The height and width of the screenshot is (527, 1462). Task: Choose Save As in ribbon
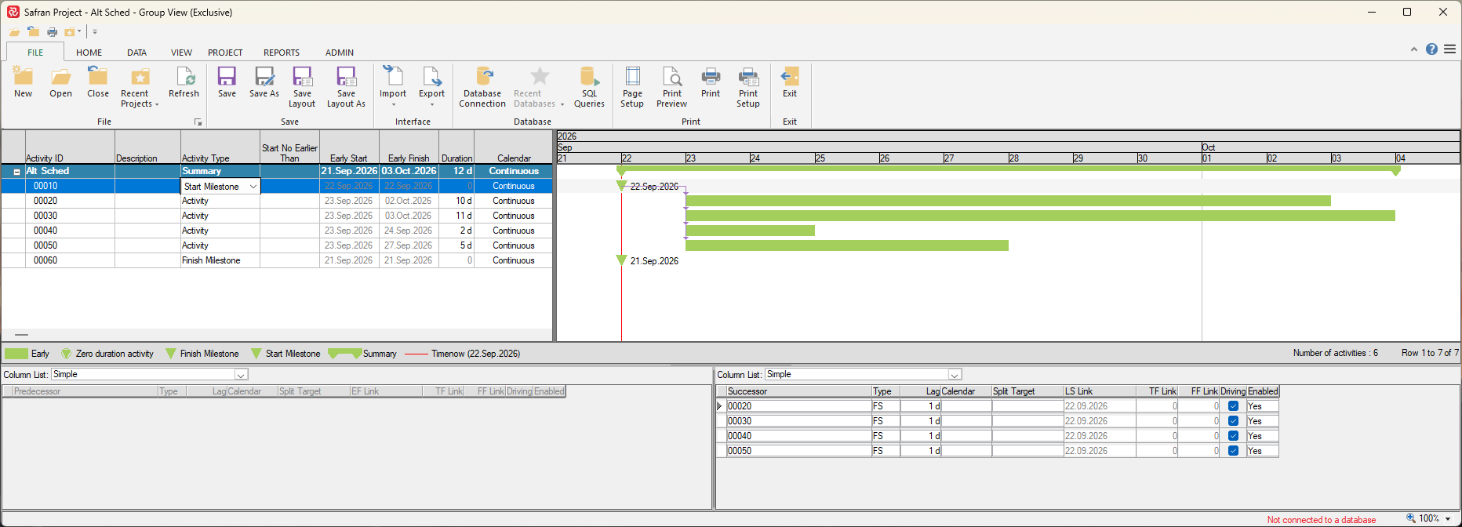click(x=264, y=76)
